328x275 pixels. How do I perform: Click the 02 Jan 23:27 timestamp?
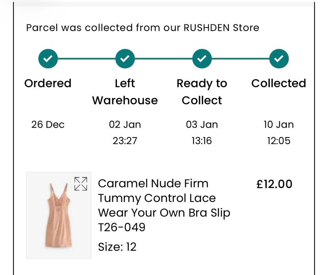tap(125, 132)
